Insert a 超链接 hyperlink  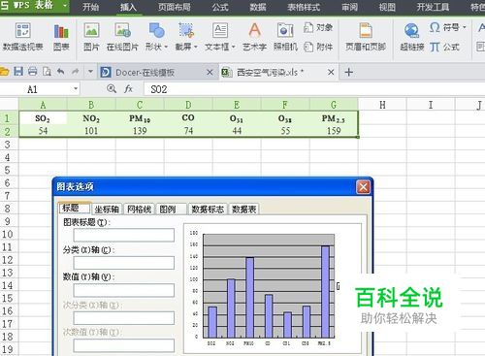tap(411, 37)
